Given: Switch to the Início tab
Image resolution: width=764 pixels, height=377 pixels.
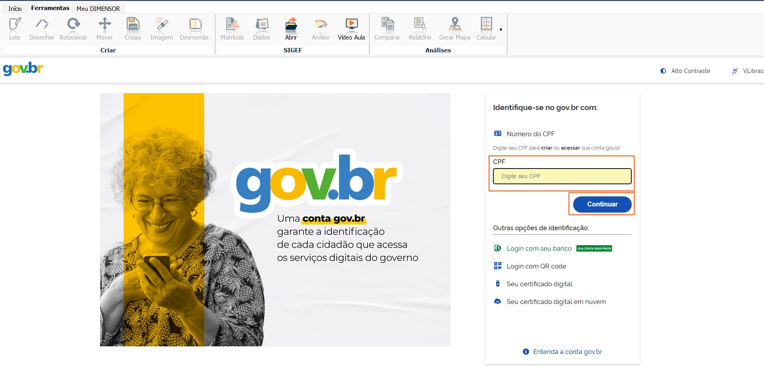Looking at the screenshot, I should coord(15,8).
